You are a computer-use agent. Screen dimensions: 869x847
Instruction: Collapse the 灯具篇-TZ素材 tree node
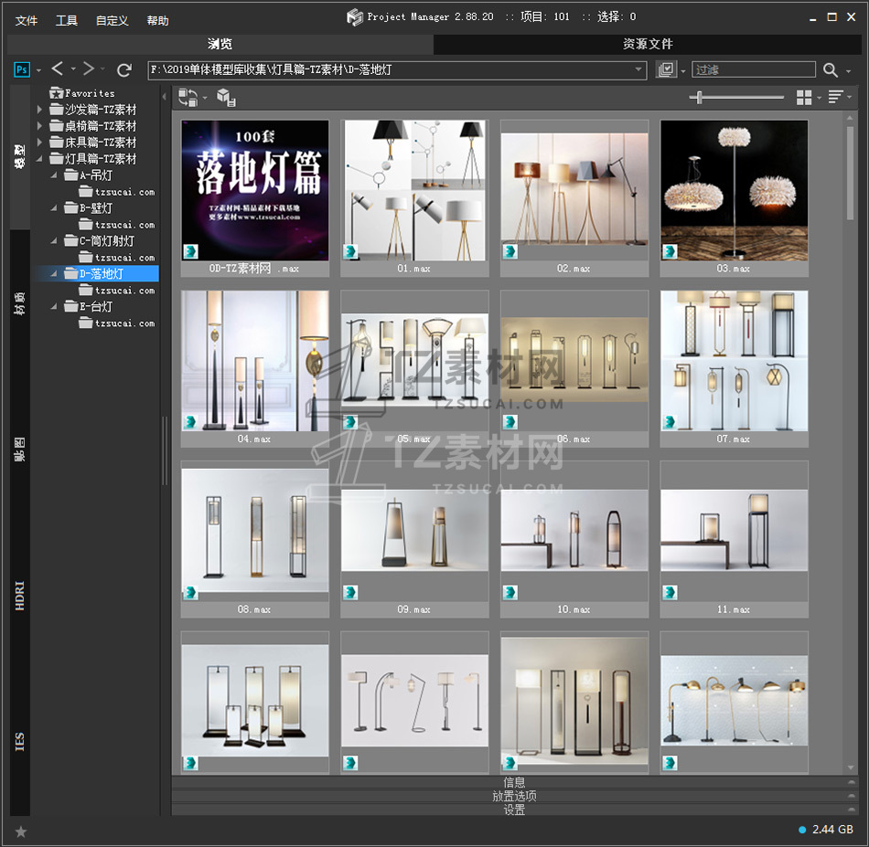click(40, 159)
